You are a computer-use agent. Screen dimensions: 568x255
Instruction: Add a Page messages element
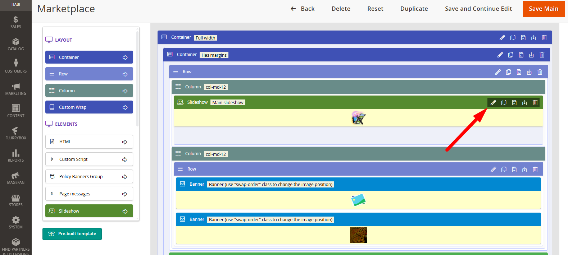click(x=89, y=194)
